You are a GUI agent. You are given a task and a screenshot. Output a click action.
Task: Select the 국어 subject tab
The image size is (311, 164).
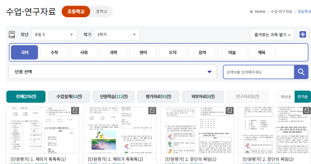(x=25, y=52)
